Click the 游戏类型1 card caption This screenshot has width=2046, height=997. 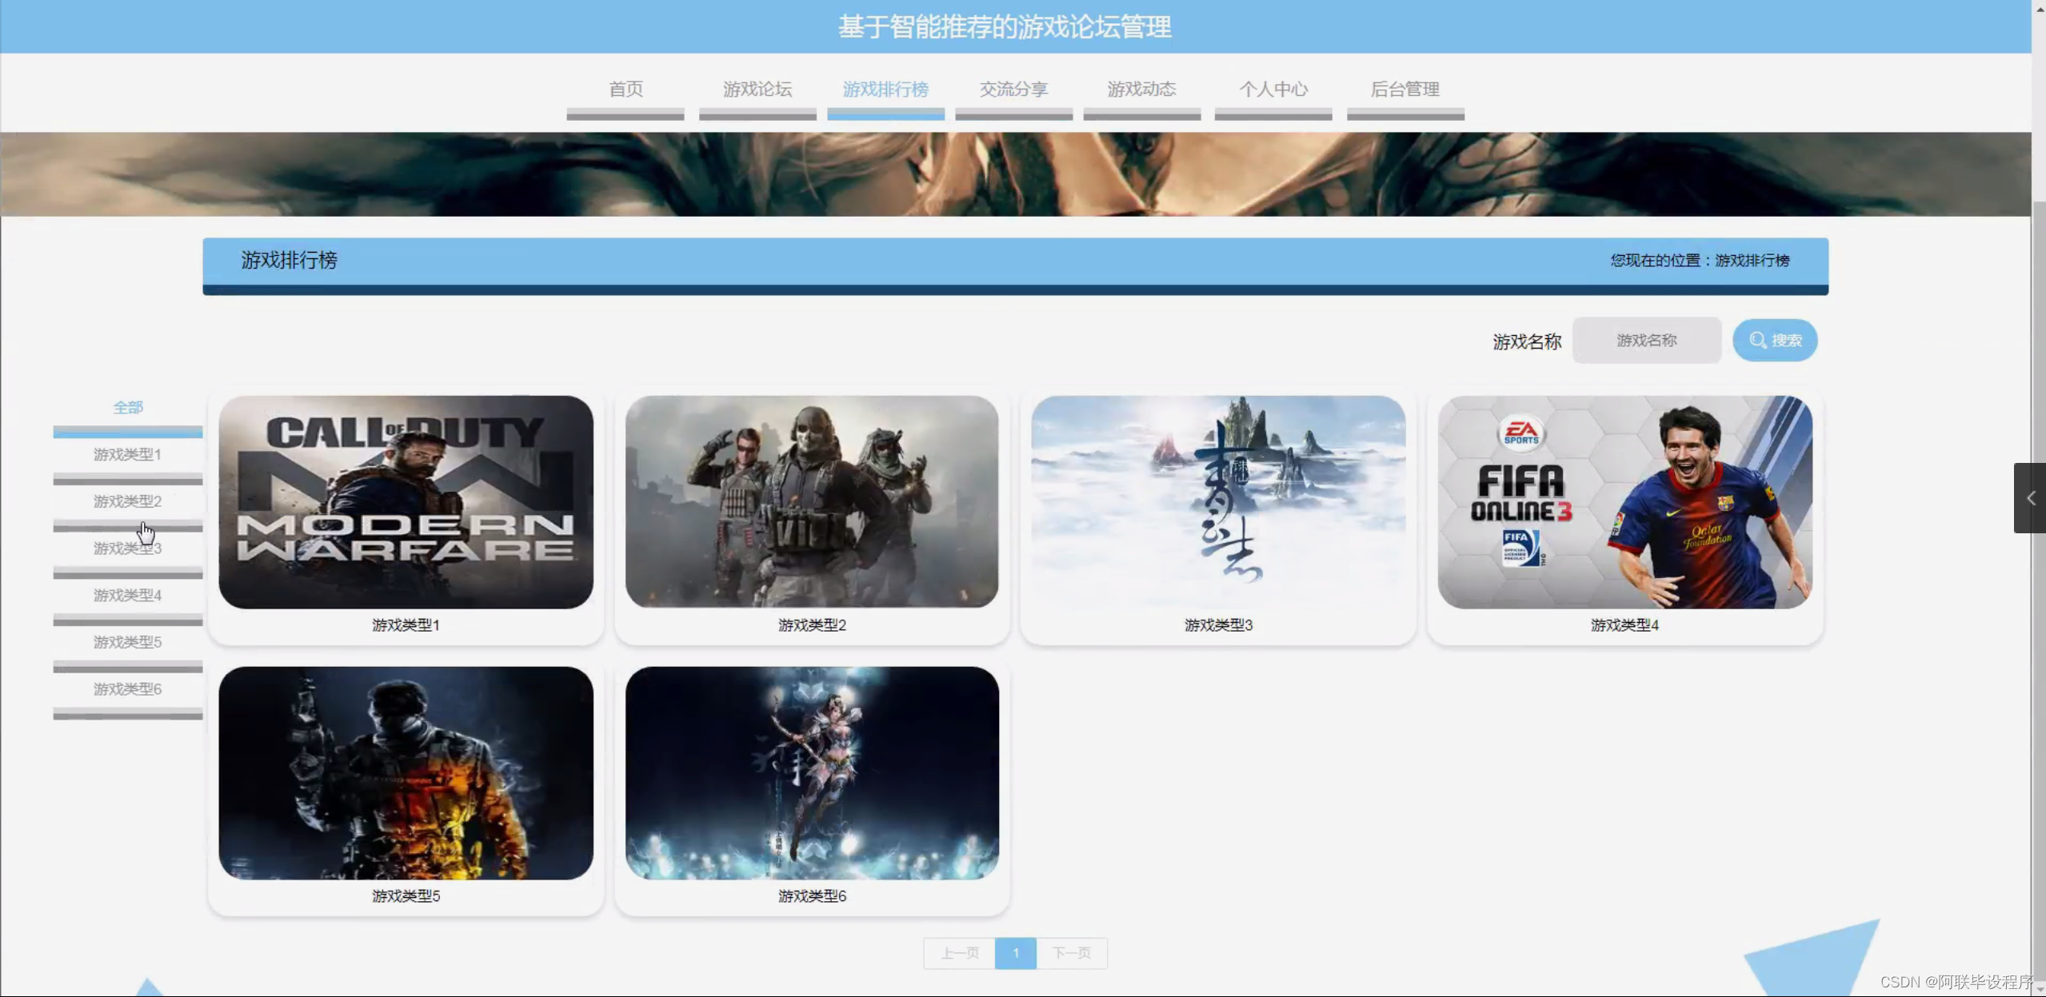tap(406, 625)
